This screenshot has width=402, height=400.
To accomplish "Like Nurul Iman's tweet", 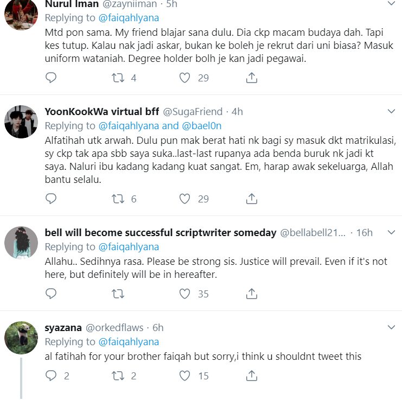I will [x=185, y=78].
